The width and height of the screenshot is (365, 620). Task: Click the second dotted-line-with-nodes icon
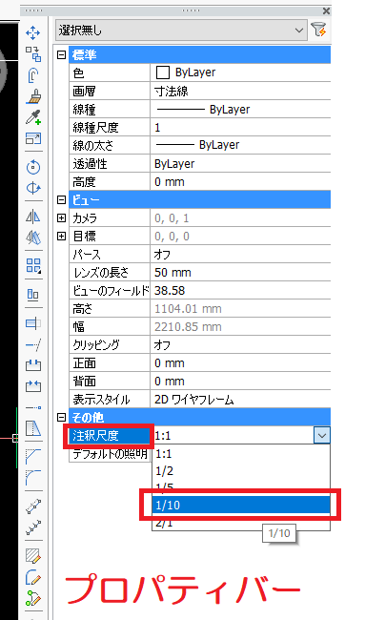(33, 527)
